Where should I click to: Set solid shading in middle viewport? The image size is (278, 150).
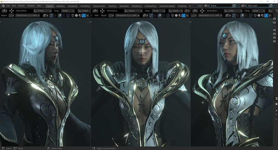click(x=176, y=15)
